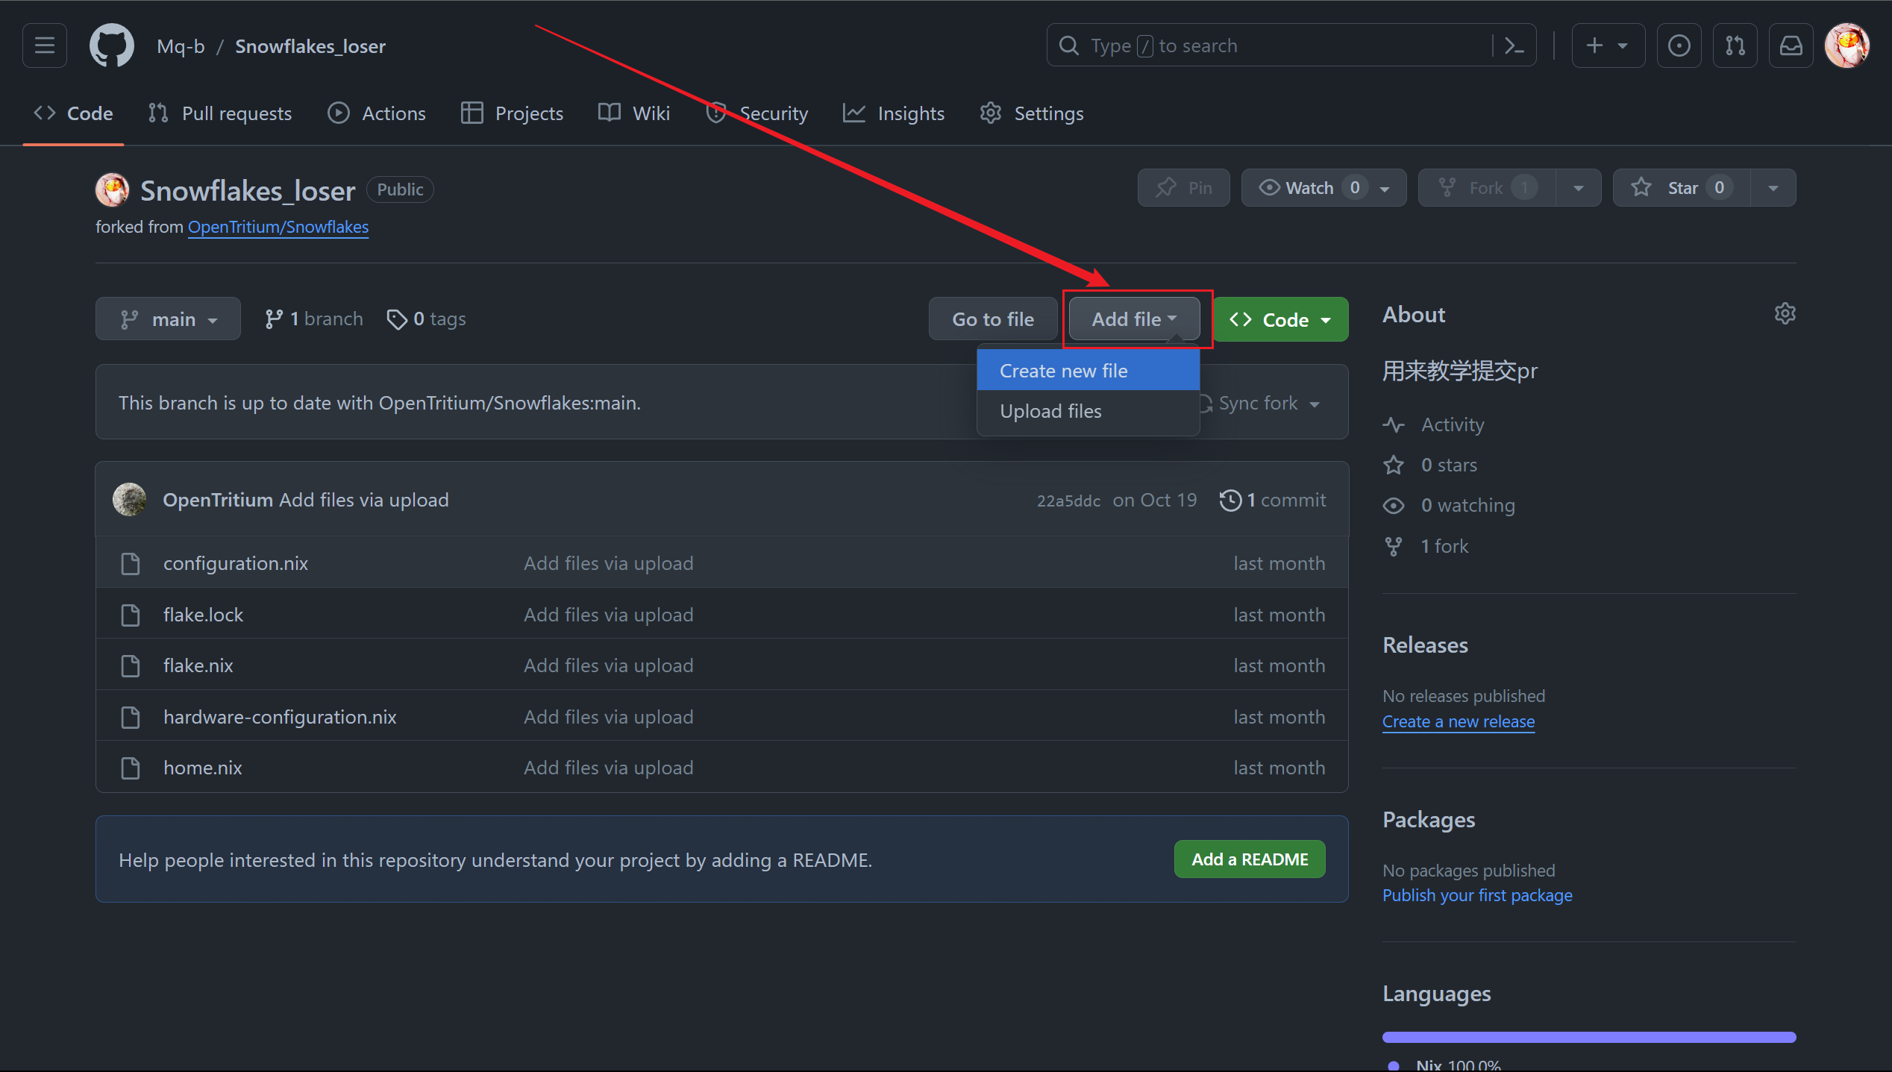Switch to the Projects tab
The image size is (1892, 1072).
pos(512,113)
